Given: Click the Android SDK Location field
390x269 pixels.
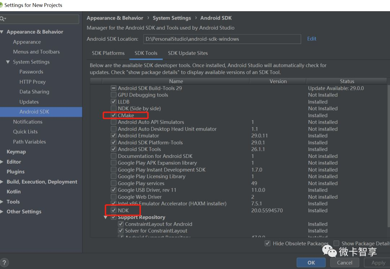Looking at the screenshot, I should coord(222,39).
